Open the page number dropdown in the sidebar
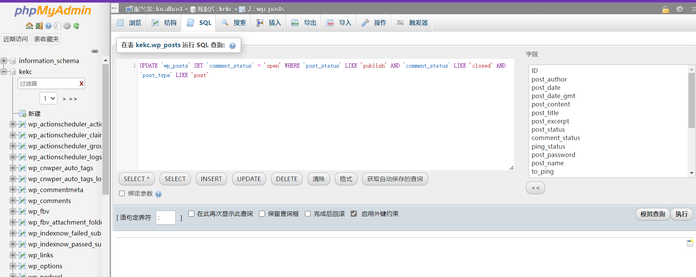 click(48, 98)
